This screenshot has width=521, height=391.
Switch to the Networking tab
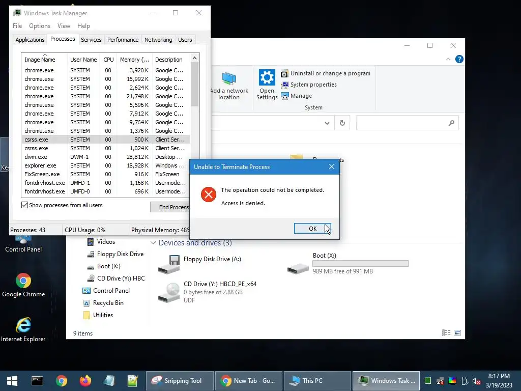coord(158,40)
